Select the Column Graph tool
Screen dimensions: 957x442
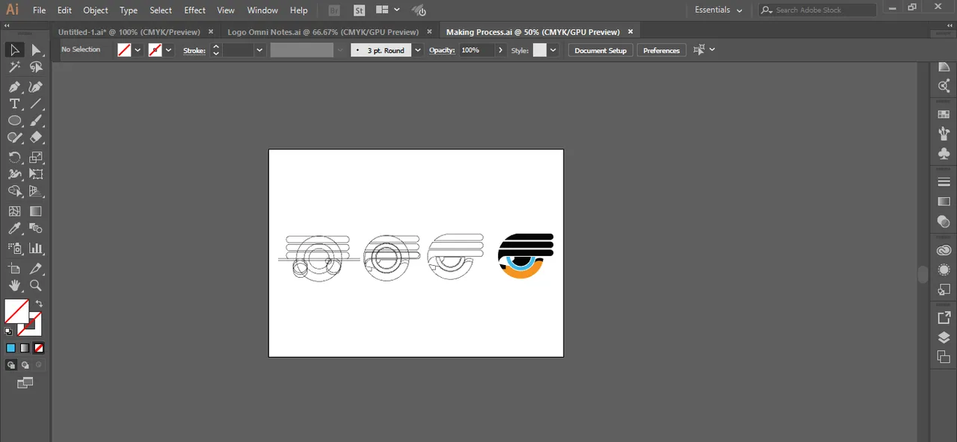35,248
